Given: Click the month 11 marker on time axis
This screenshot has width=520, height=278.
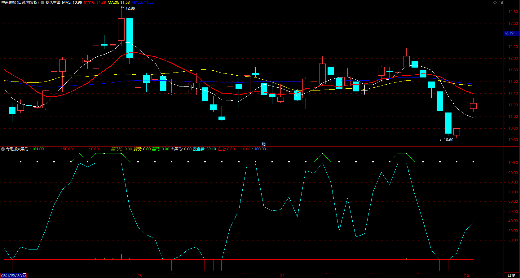Looking at the screenshot, I should (283, 275).
